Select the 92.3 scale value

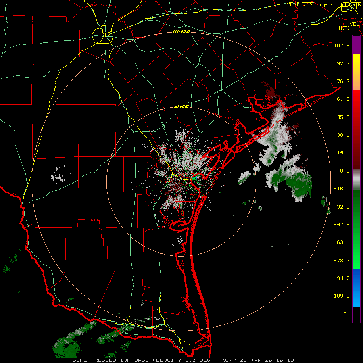(343, 63)
